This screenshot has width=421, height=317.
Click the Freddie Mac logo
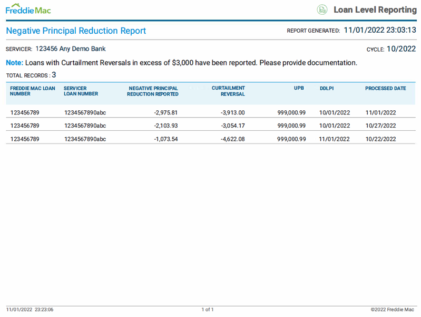click(x=28, y=9)
